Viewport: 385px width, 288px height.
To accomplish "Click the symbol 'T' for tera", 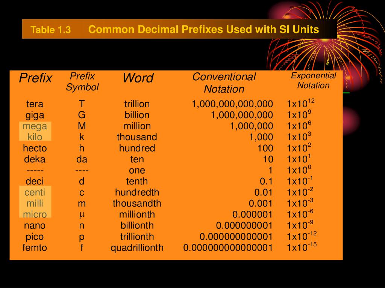I will coord(82,104).
